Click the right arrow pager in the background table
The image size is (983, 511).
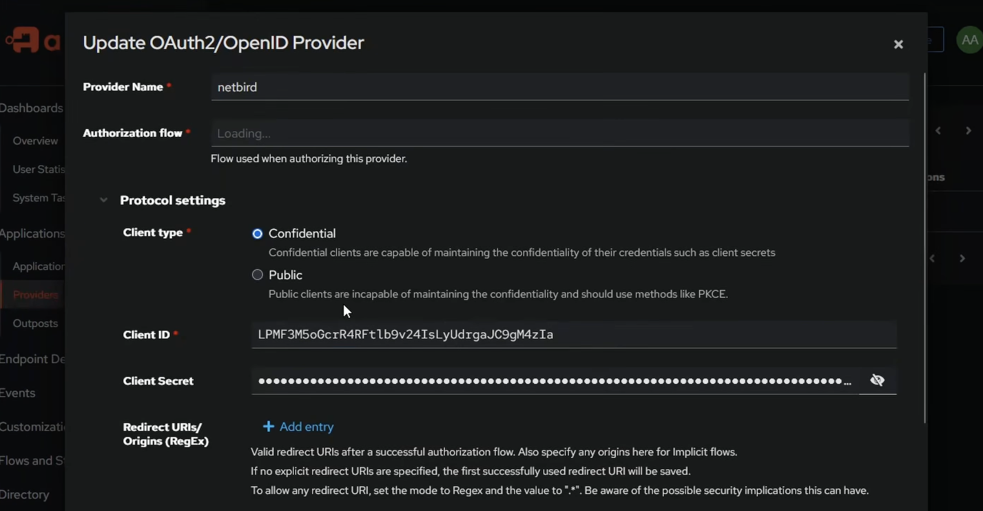tap(962, 257)
